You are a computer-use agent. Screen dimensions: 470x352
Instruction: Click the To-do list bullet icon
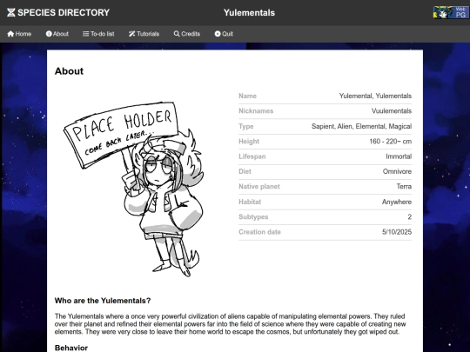86,34
